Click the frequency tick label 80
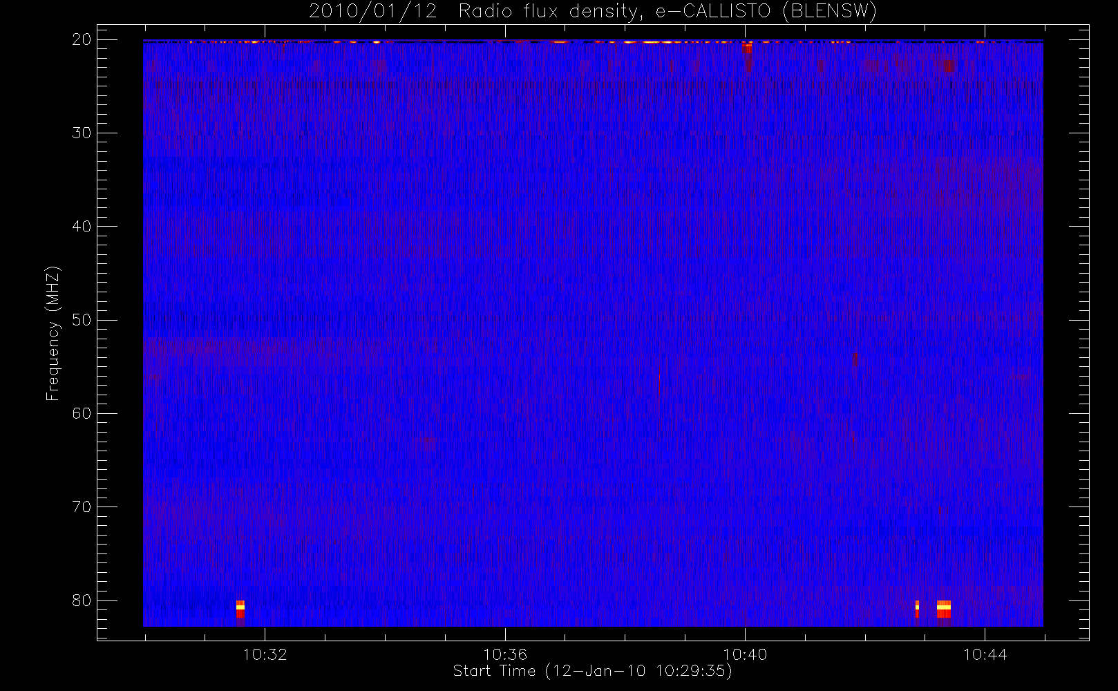1118x691 pixels. point(82,600)
